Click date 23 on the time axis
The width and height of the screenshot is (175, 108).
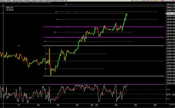pyautogui.click(x=97, y=105)
